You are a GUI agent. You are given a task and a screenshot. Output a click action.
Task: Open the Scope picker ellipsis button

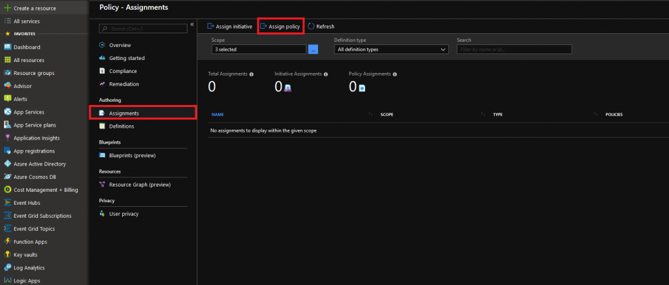coord(313,50)
